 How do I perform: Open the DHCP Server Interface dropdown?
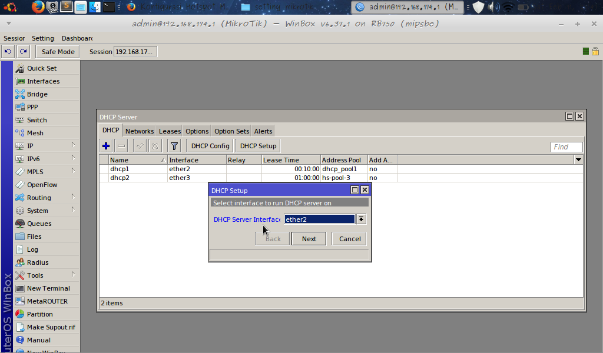361,219
